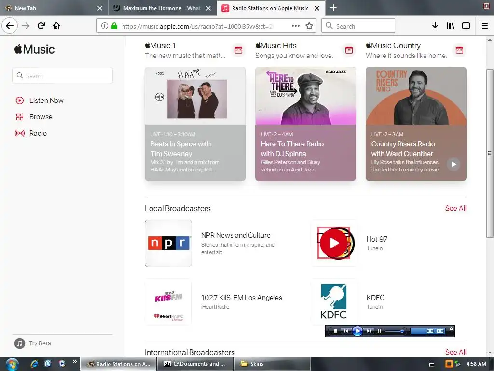See All Local Broadcasters

point(455,208)
